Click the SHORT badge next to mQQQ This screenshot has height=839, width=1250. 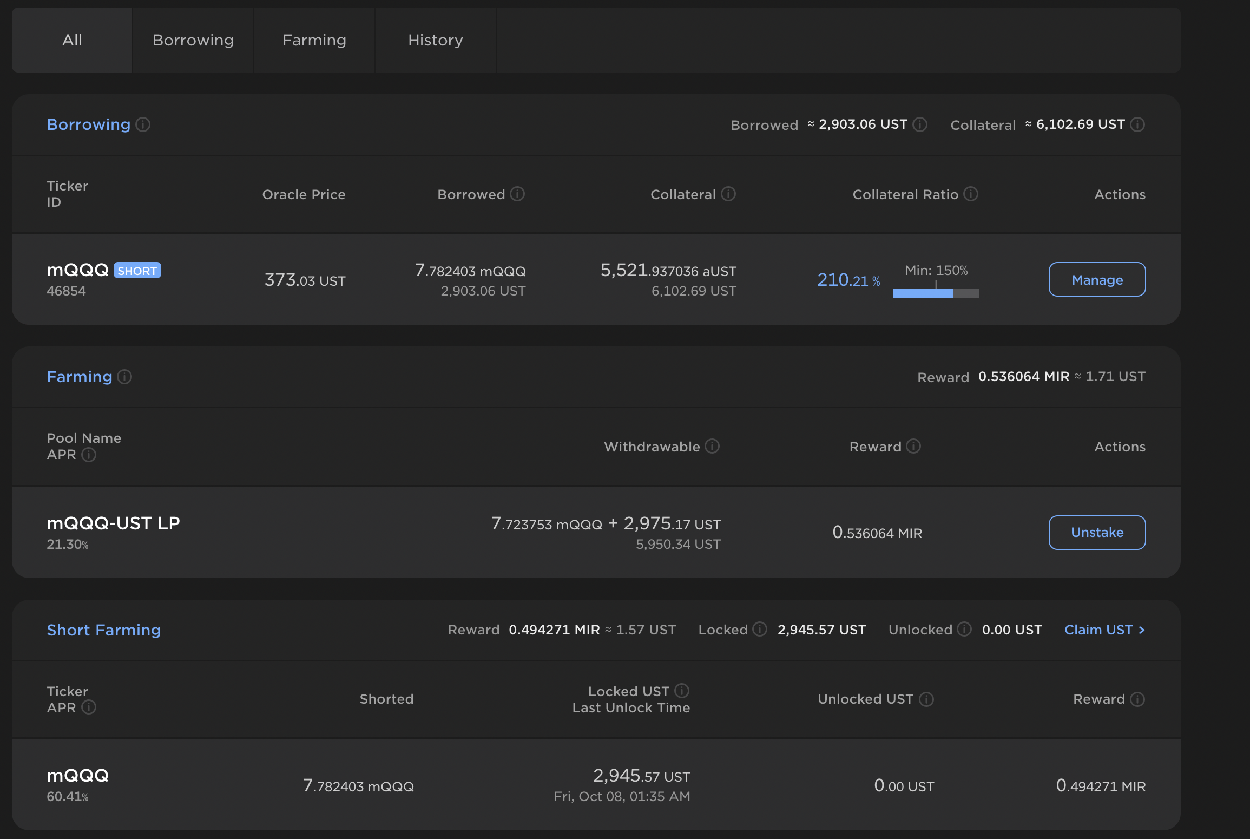pos(137,271)
